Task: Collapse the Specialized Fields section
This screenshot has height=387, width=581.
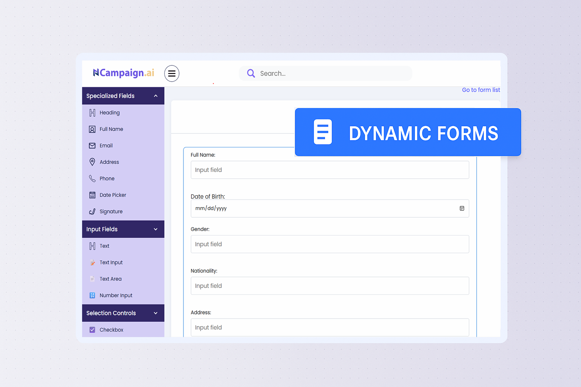Action: point(155,96)
